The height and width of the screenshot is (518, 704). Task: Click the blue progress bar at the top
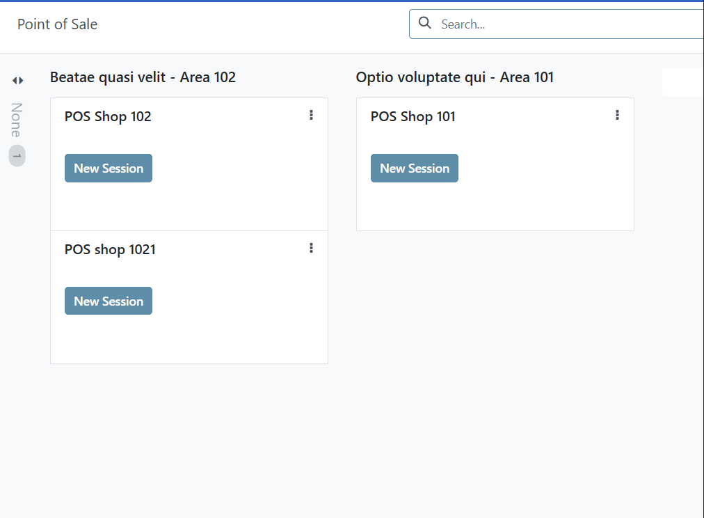point(352,1)
